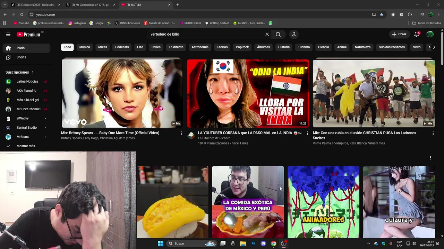Expand Mostrar más subscriptions
444x249 pixels.
click(x=26, y=146)
